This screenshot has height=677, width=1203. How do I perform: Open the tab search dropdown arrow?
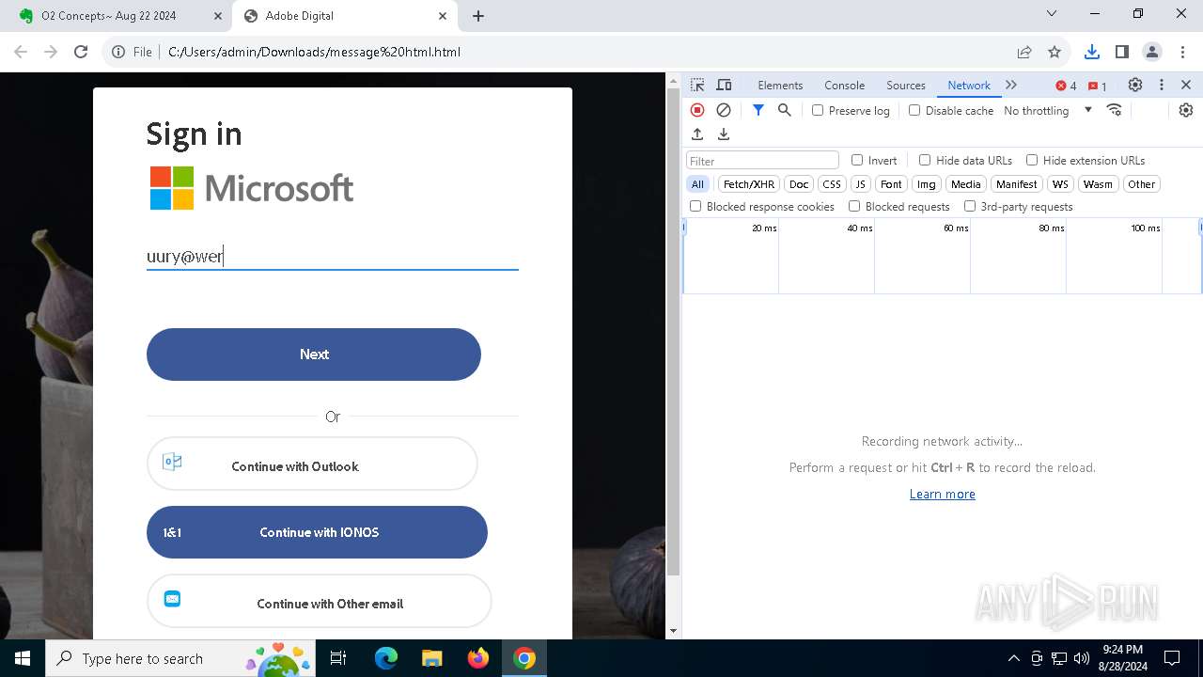point(1052,13)
